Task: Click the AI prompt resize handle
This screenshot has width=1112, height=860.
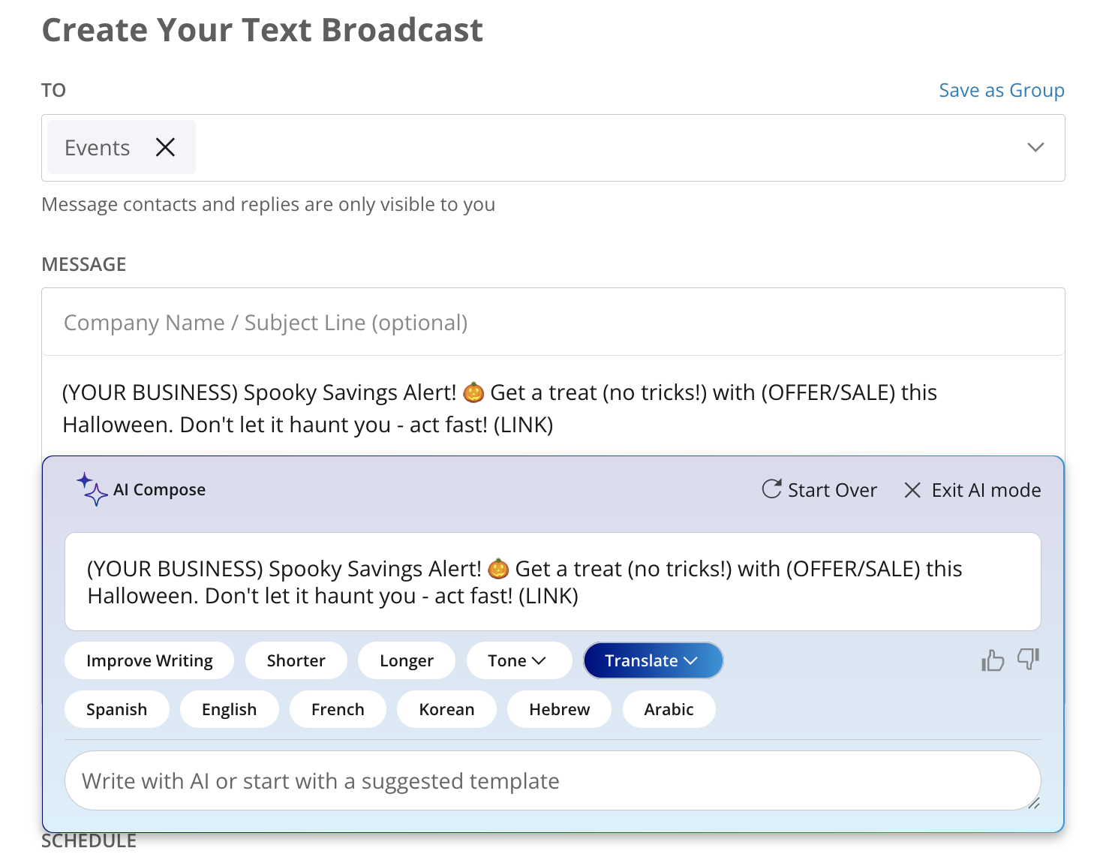Action: pos(1033,803)
